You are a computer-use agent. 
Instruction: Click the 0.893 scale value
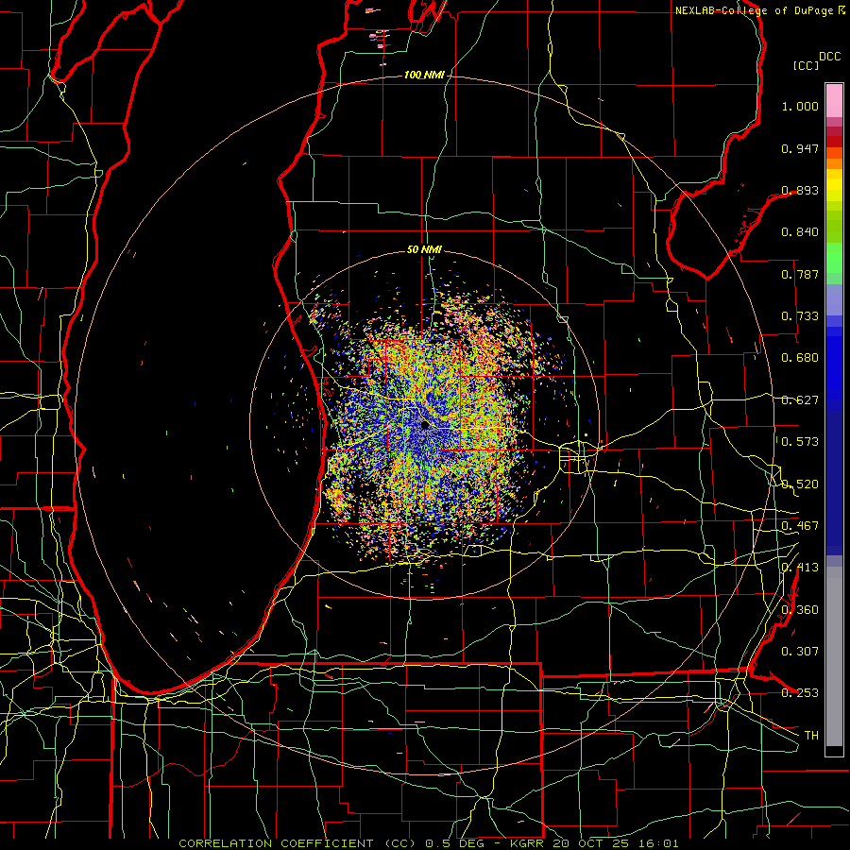click(800, 190)
